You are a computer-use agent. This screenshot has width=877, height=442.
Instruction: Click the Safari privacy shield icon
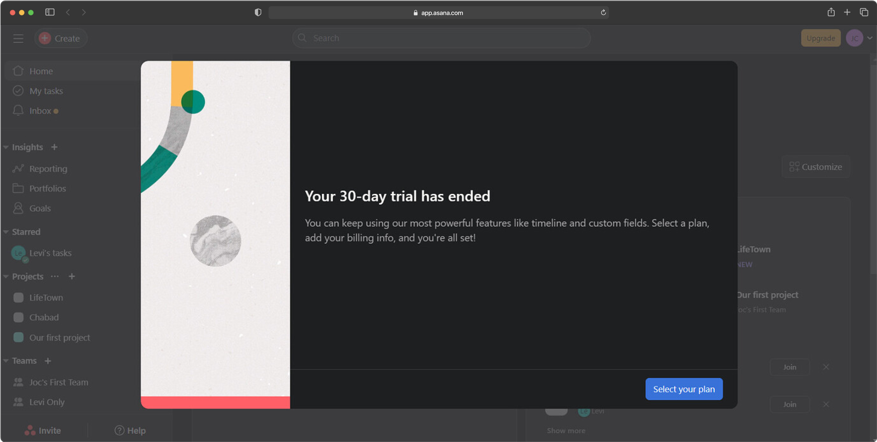(x=258, y=13)
